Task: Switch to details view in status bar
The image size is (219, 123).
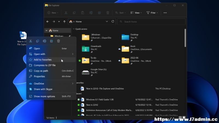Action: 180,118
